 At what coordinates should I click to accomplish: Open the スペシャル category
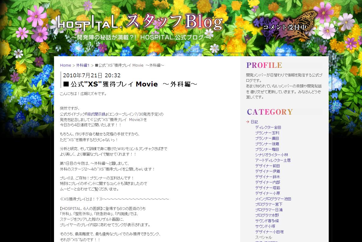point(263,237)
